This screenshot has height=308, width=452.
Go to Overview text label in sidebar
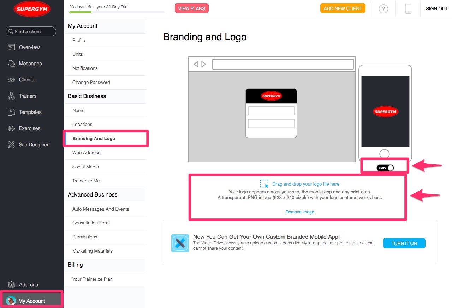[29, 47]
